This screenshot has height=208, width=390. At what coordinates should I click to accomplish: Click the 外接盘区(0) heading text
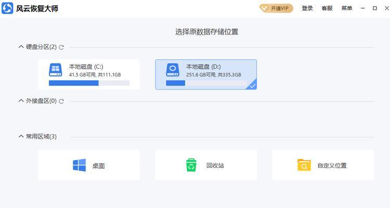tap(41, 101)
